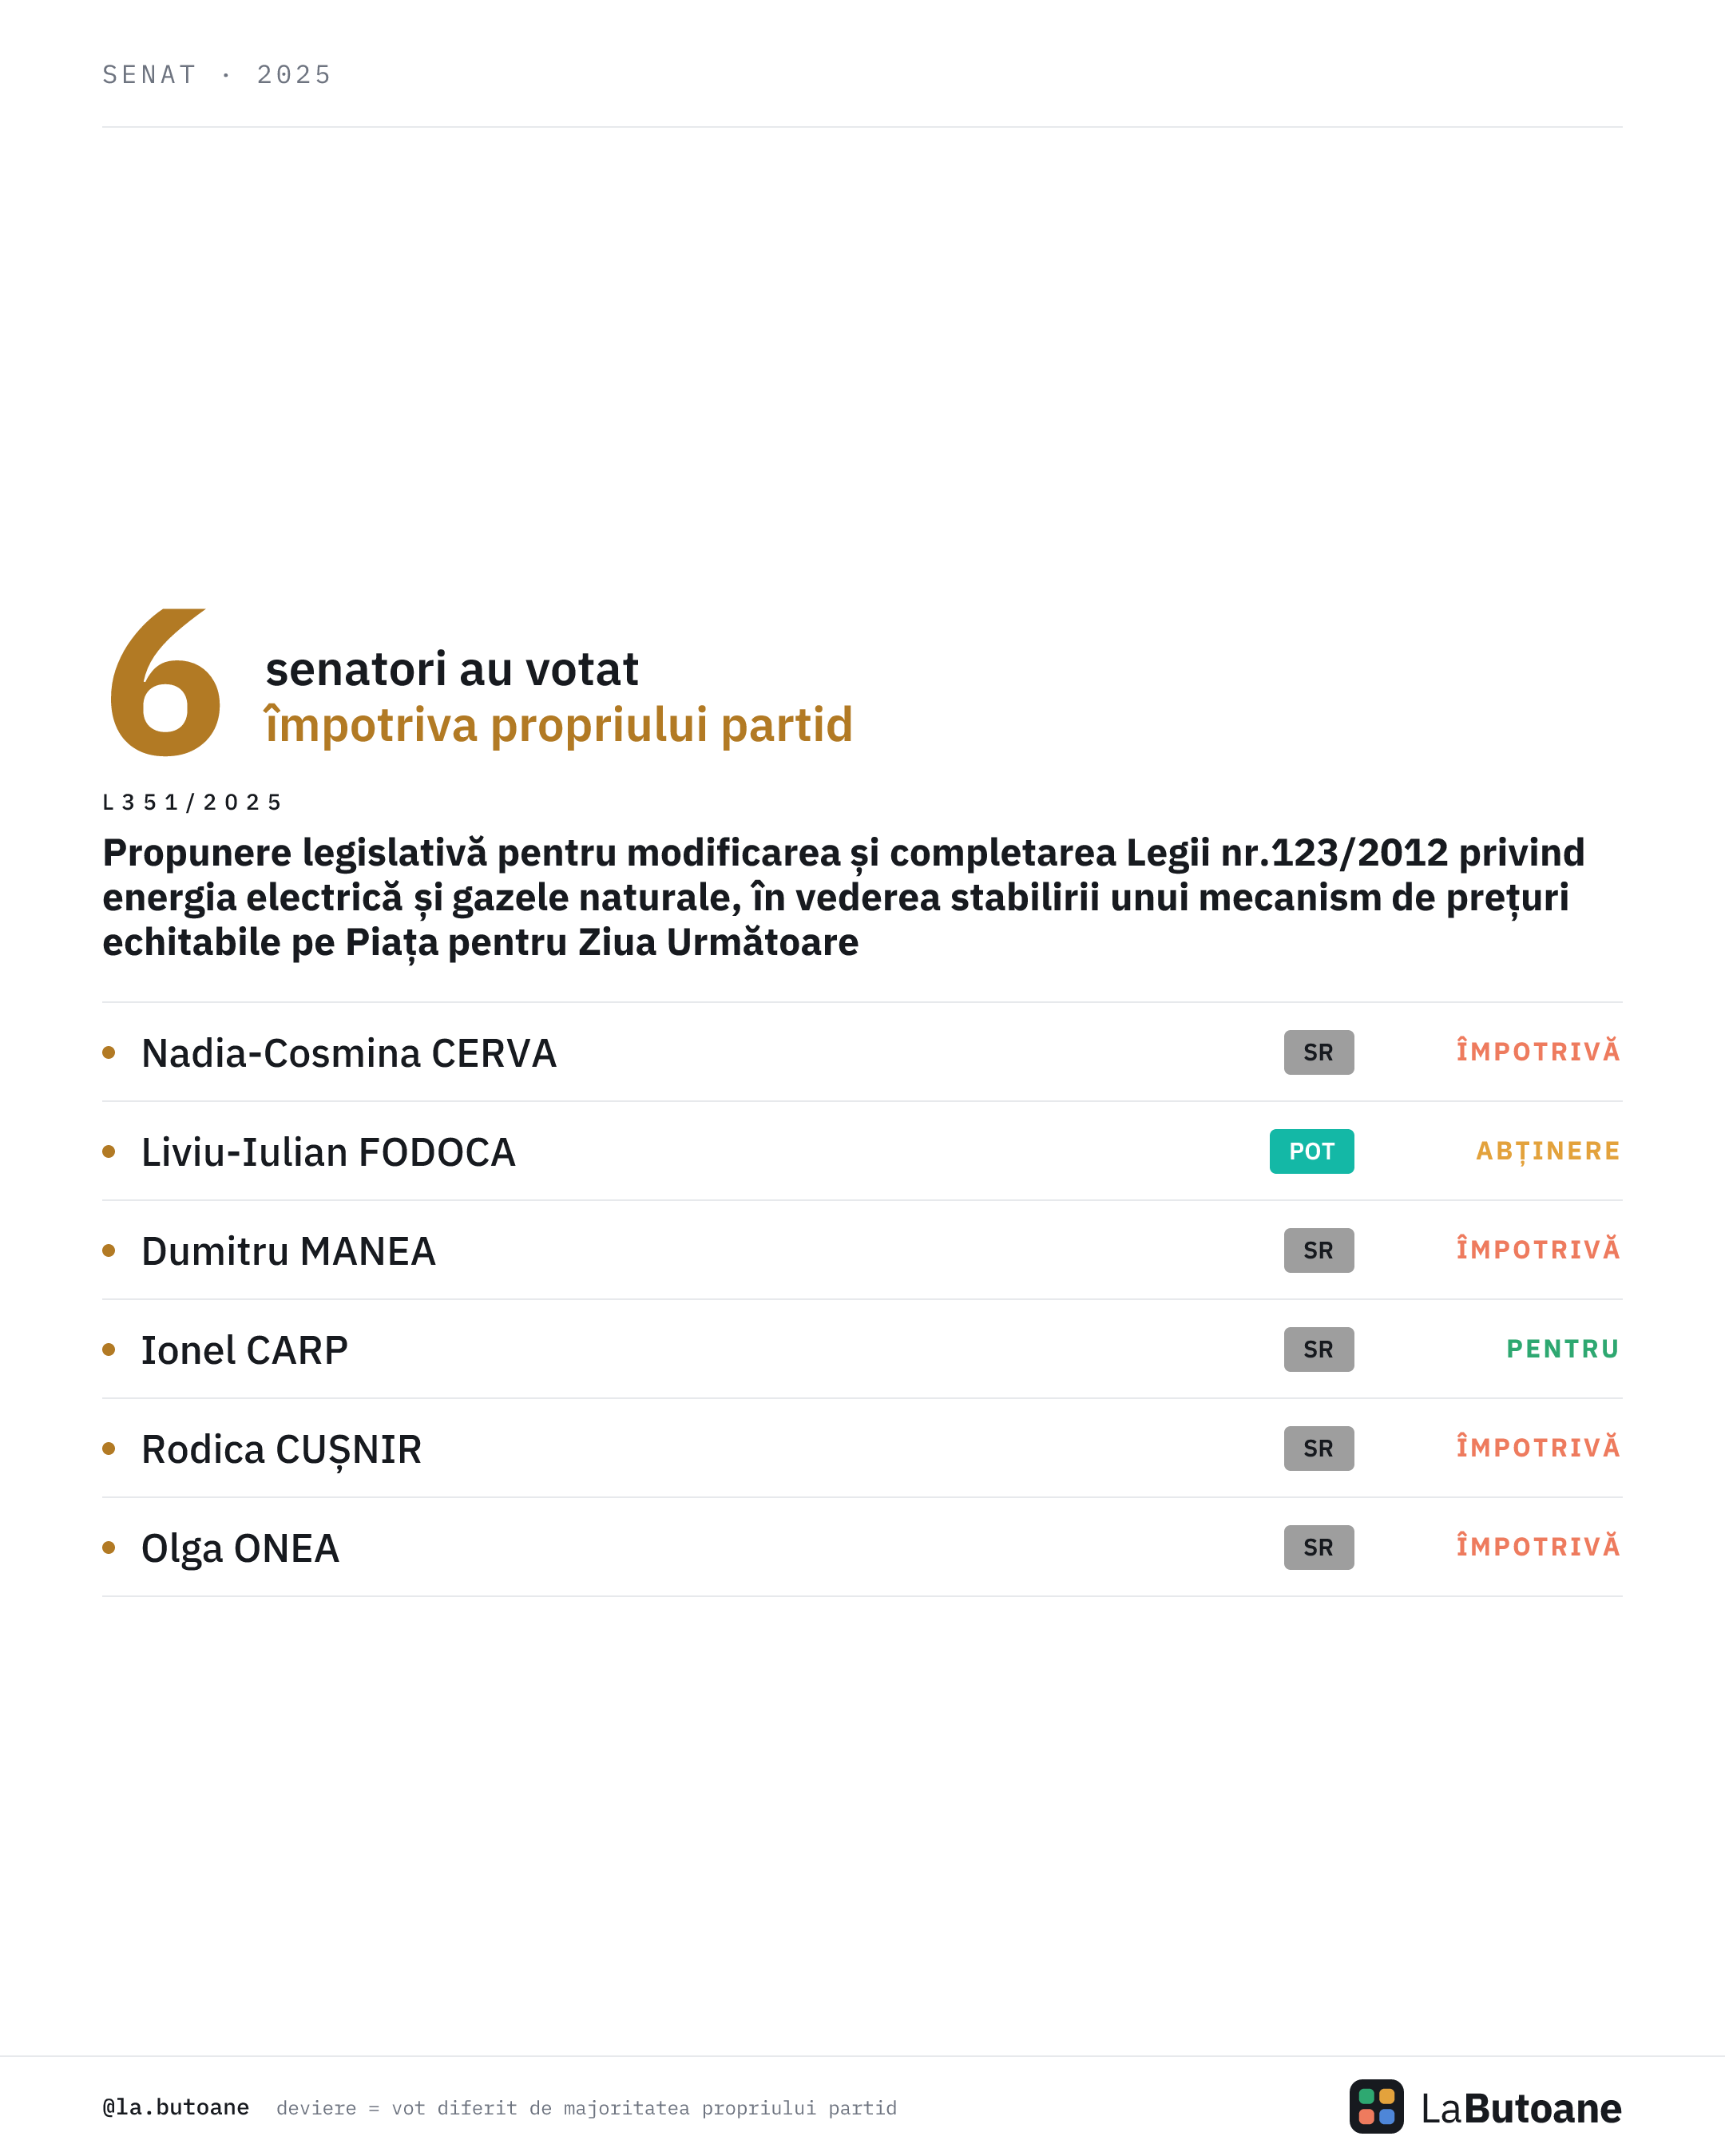Click the ABȚINERE vote label

pos(1547,1151)
